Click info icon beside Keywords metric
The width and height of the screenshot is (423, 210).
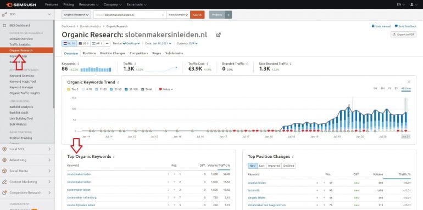pyautogui.click(x=78, y=64)
